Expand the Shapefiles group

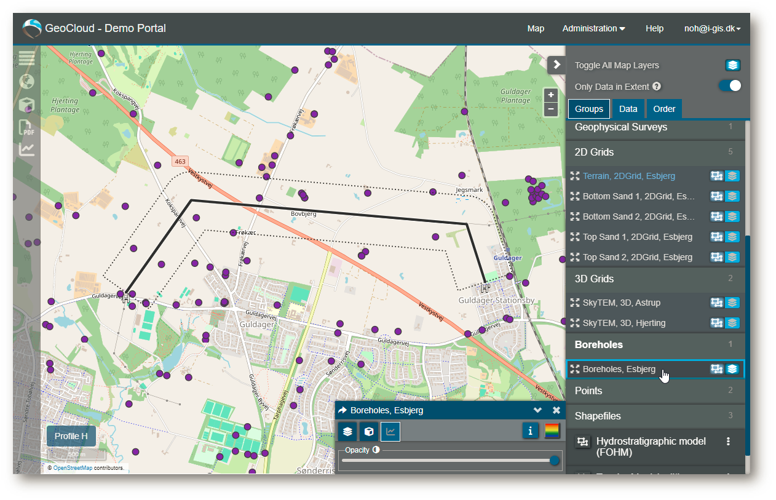[x=655, y=416]
